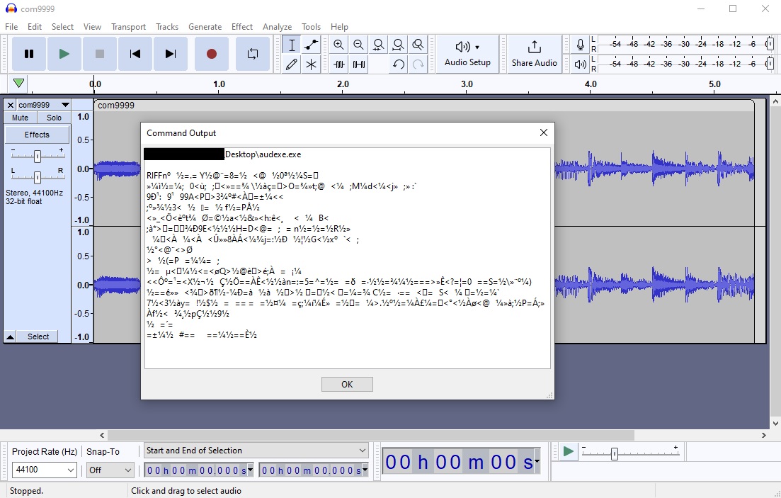Activate the Multi-tool
Viewport: 781px width, 498px height.
pyautogui.click(x=312, y=64)
